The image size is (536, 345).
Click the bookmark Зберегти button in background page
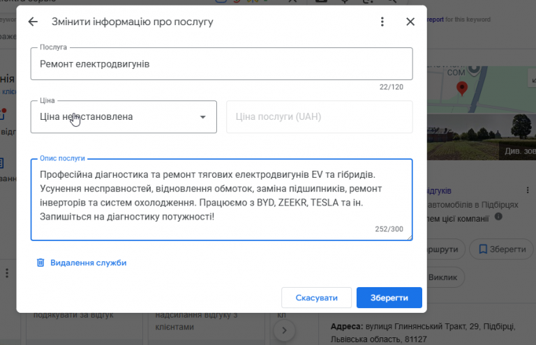click(501, 249)
